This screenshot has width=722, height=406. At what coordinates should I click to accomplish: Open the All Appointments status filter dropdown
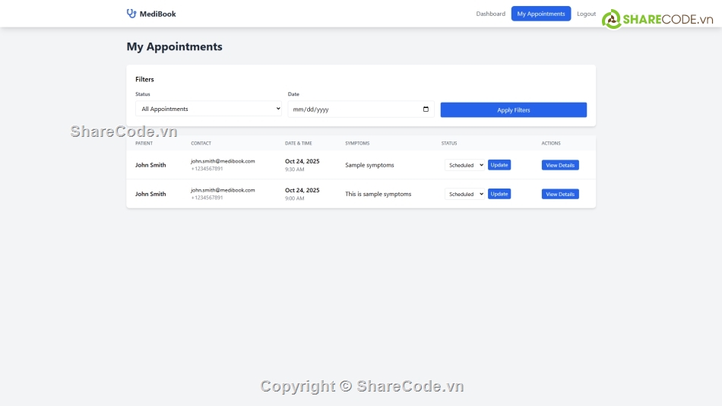pos(208,109)
